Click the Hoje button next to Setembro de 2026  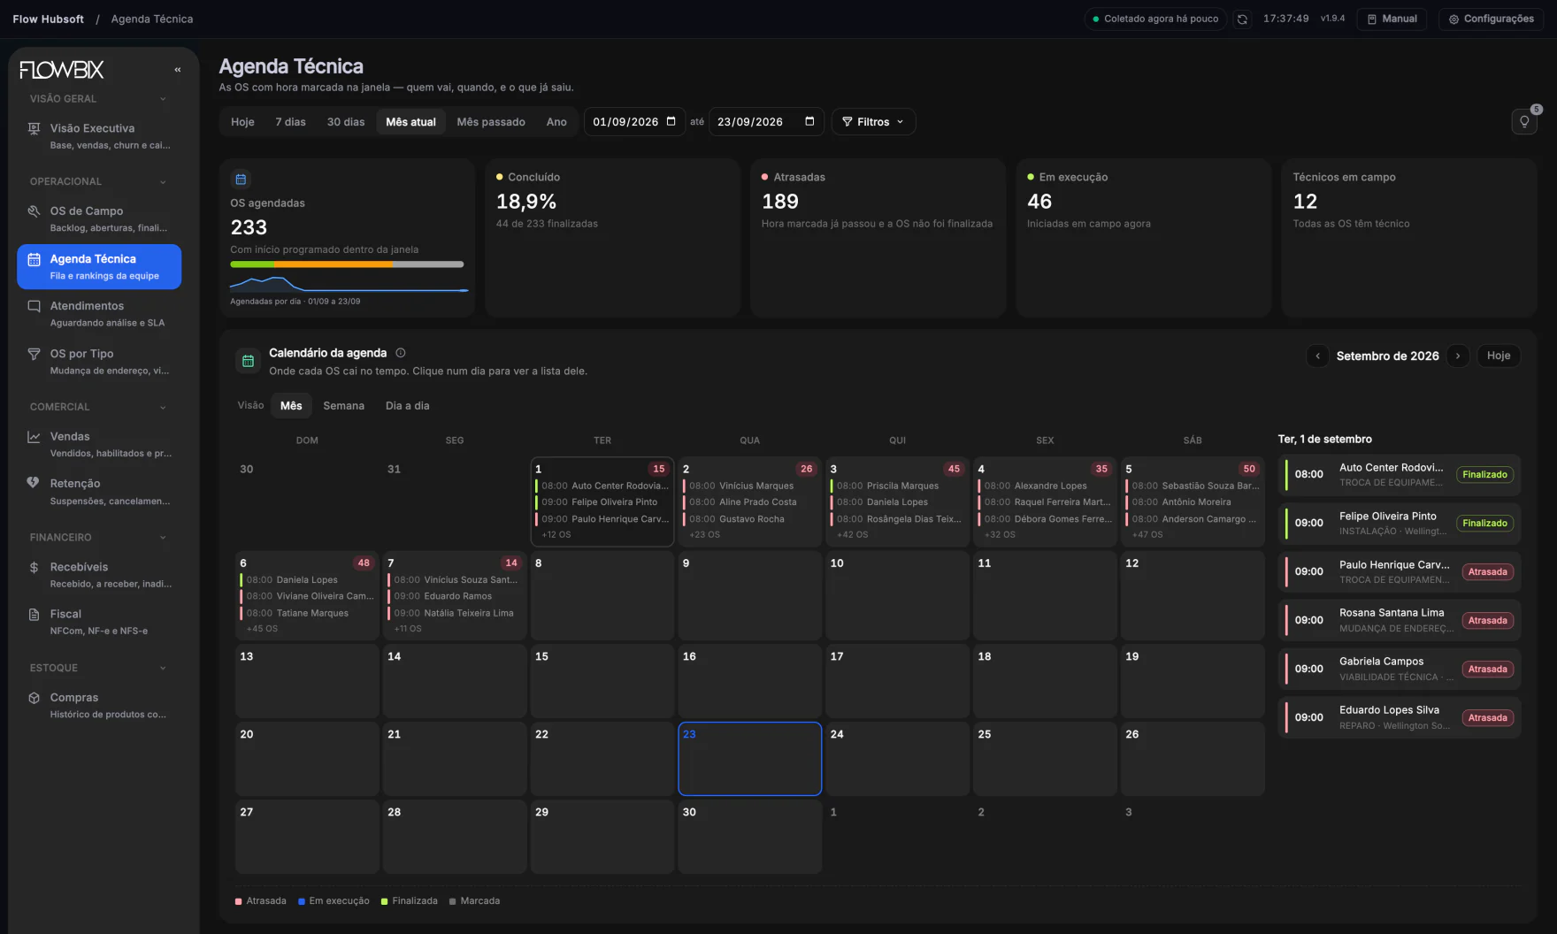pos(1499,356)
